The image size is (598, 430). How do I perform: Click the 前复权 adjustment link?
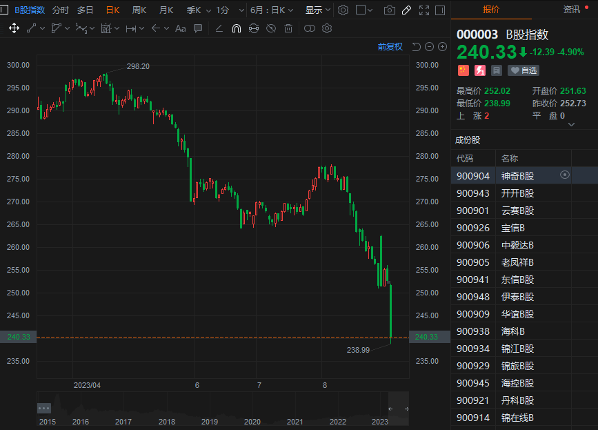pyautogui.click(x=390, y=47)
